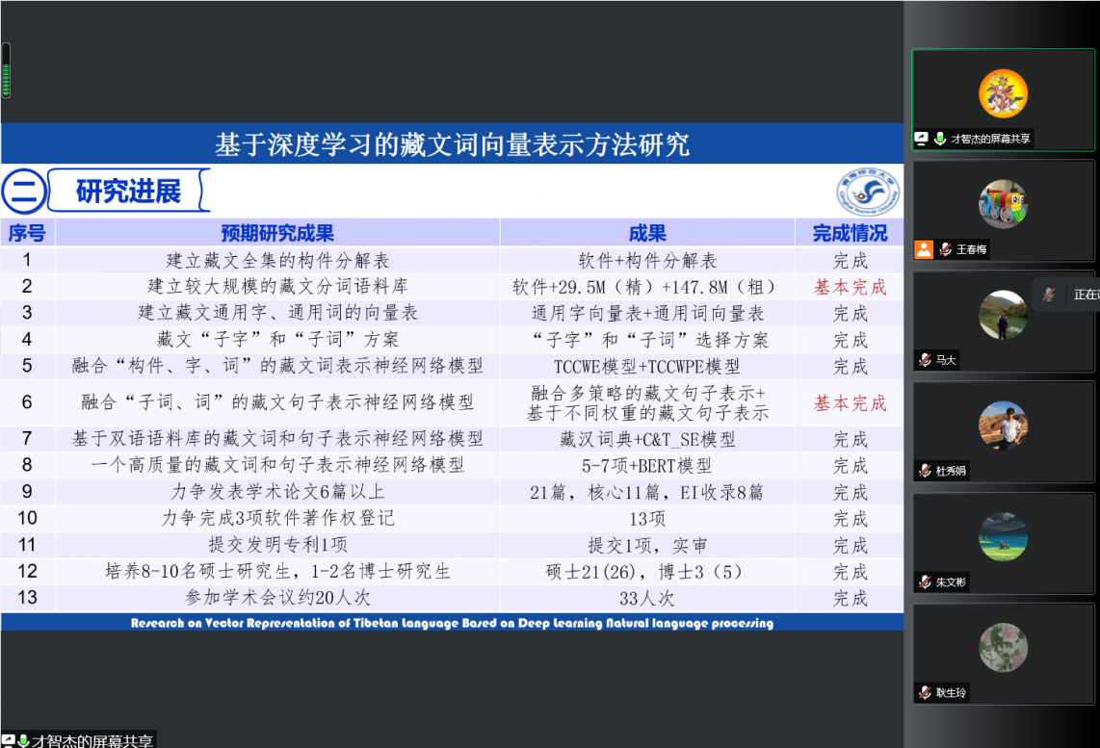The width and height of the screenshot is (1100, 748).
Task: Click the 完成情况 column header
Action: pyautogui.click(x=850, y=233)
